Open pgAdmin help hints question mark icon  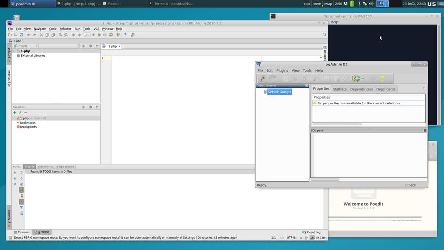click(382, 79)
